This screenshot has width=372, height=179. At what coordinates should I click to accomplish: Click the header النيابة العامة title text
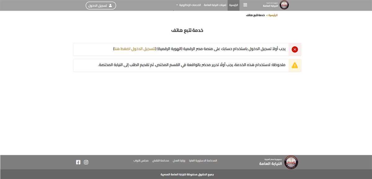[x=270, y=6]
